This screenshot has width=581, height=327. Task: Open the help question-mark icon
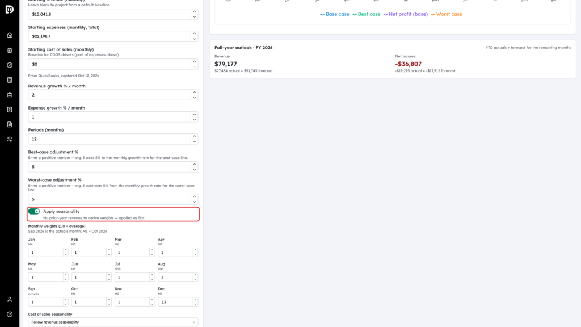(10, 315)
